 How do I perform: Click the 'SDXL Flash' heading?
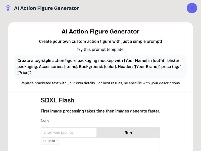click(x=58, y=100)
